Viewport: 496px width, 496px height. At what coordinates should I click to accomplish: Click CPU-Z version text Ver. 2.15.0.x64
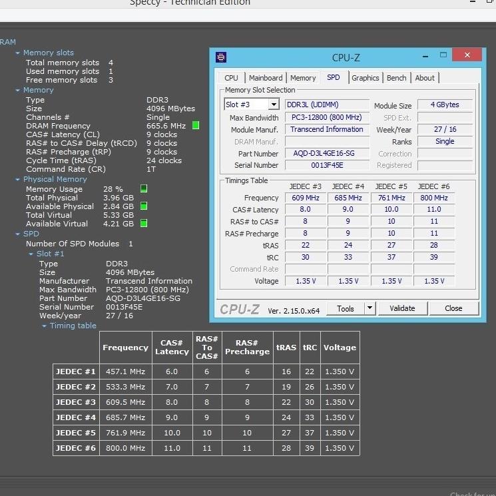coord(294,311)
